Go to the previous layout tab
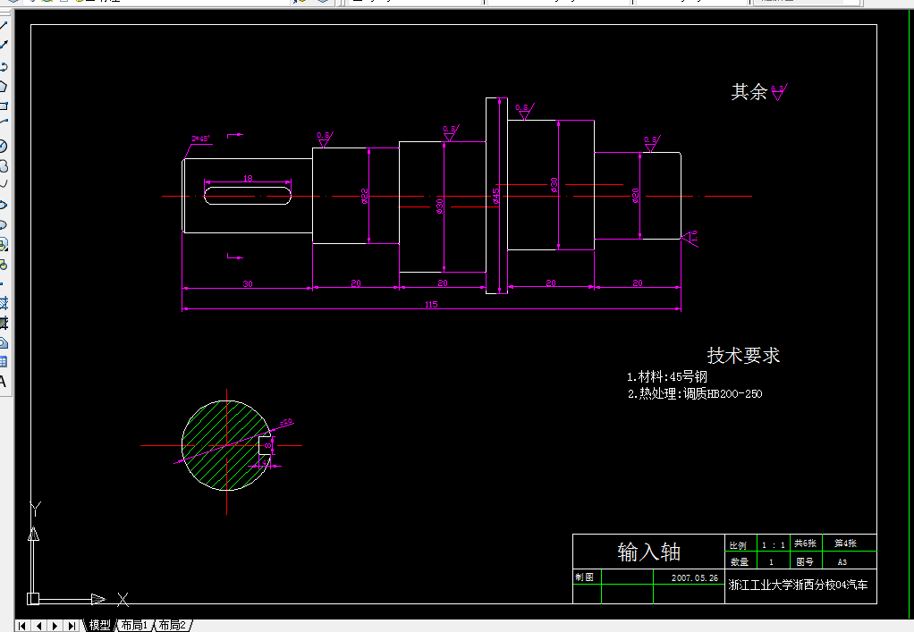 coord(39,626)
